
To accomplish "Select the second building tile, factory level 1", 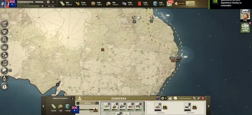I will pyautogui.click(x=115, y=107).
